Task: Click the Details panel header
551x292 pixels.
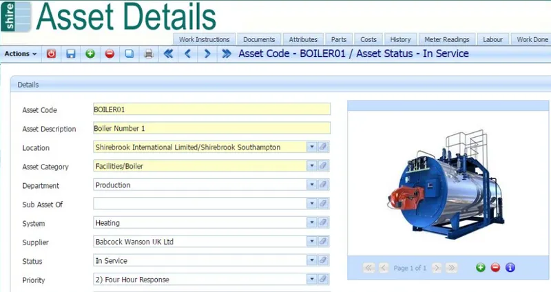Action: click(x=280, y=84)
